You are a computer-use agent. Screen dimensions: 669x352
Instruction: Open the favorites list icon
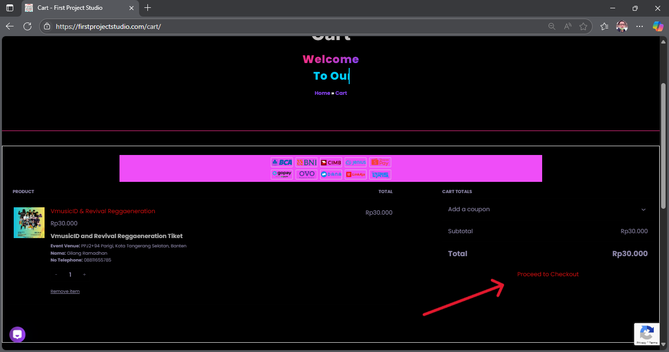coord(604,26)
